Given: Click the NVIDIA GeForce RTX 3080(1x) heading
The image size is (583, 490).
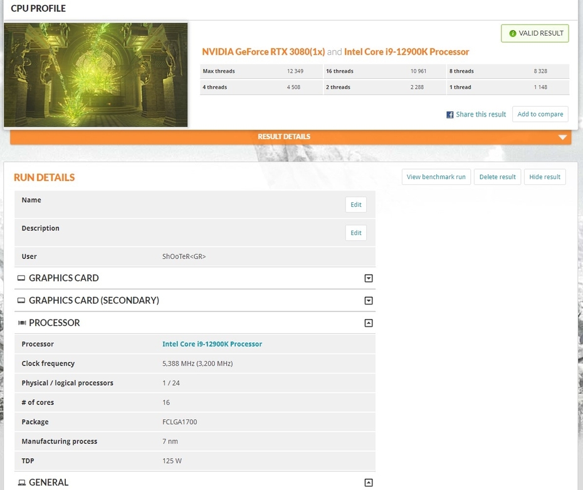Looking at the screenshot, I should tap(263, 51).
